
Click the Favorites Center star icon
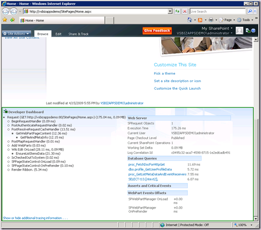pyautogui.click(x=5, y=20)
